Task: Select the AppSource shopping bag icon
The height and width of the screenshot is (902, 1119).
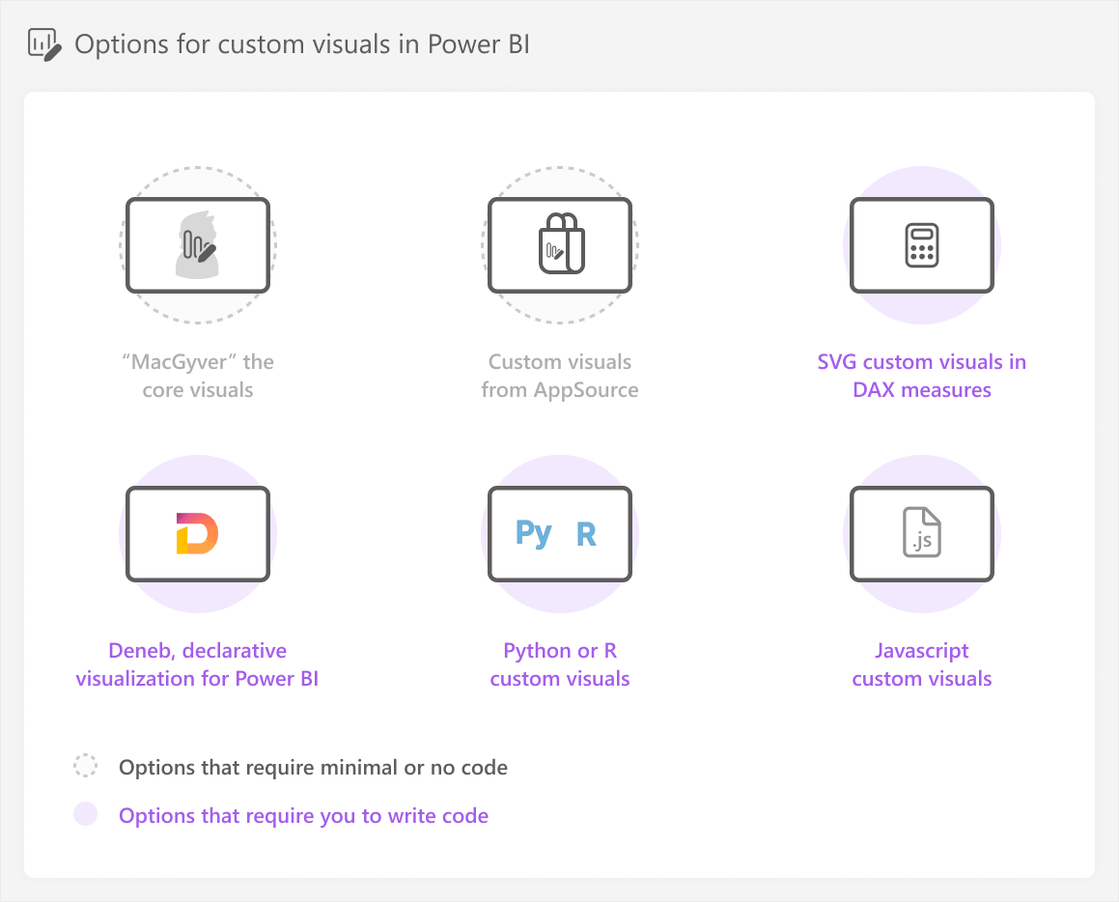Action: pyautogui.click(x=560, y=244)
